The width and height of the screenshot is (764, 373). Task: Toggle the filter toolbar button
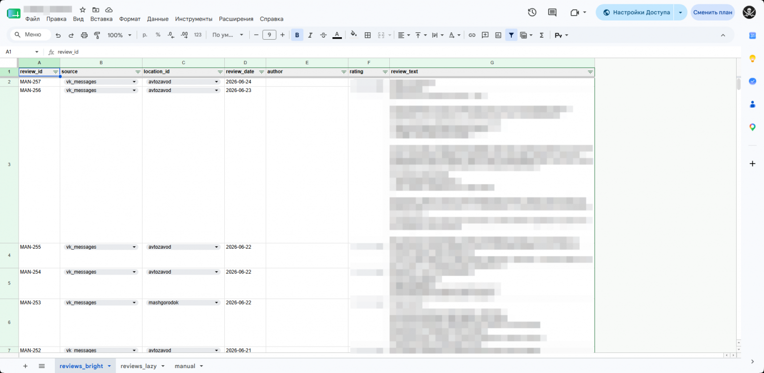tap(511, 35)
